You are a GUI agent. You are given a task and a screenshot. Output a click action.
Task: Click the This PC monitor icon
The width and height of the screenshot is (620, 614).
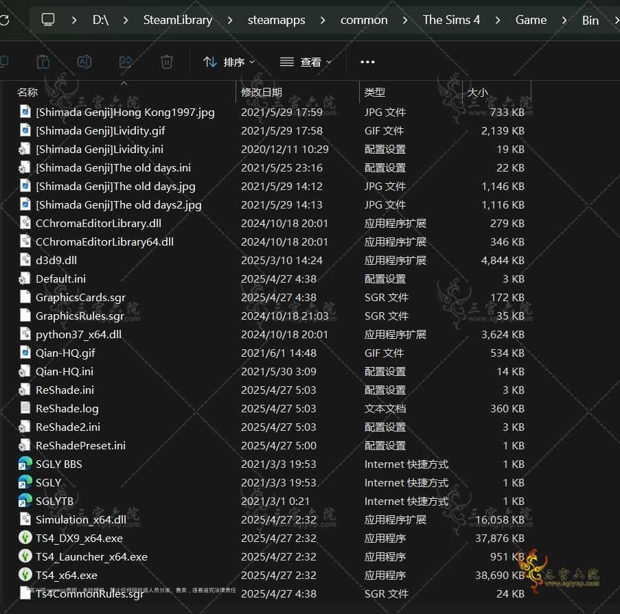(48, 19)
